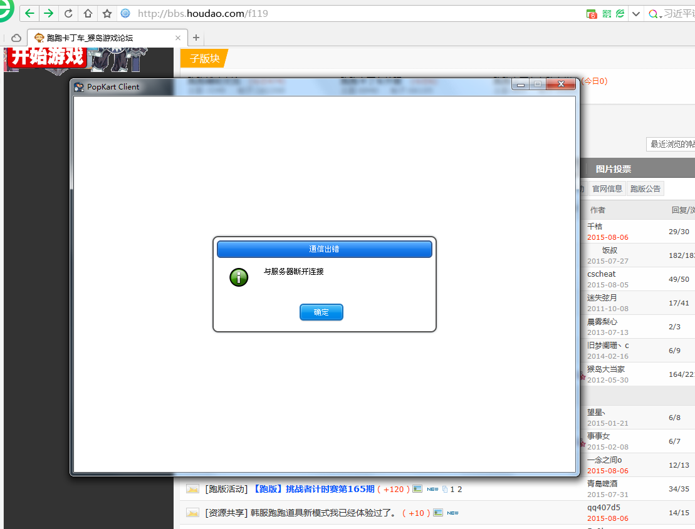This screenshot has height=529, width=695.
Task: Open author 望星丶 profile link
Action: (x=596, y=413)
